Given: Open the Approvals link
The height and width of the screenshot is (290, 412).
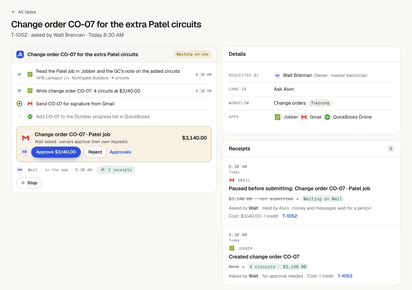Looking at the screenshot, I should 120,152.
